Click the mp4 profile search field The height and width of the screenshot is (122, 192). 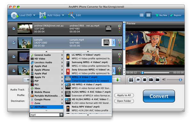click(x=45, y=115)
